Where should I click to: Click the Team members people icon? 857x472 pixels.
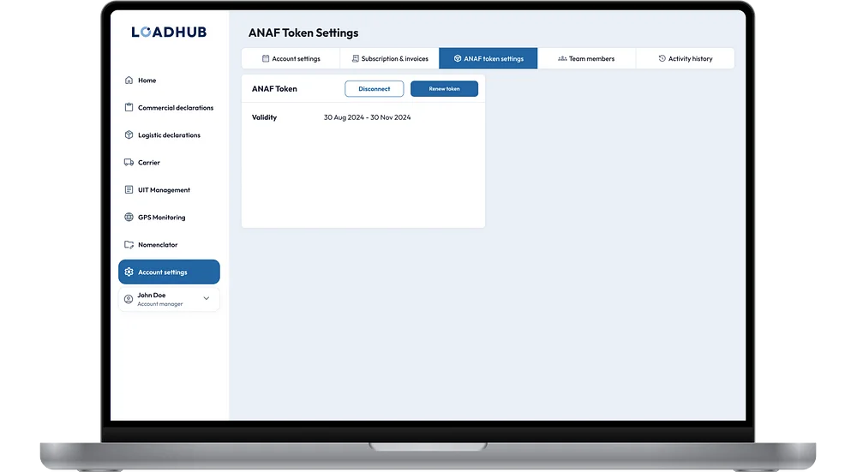(562, 58)
